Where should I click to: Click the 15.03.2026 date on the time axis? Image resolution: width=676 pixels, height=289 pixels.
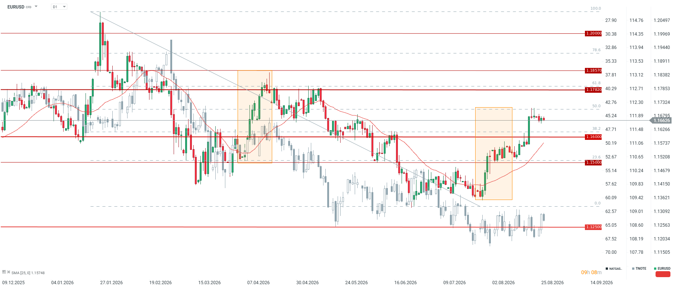[x=209, y=283]
